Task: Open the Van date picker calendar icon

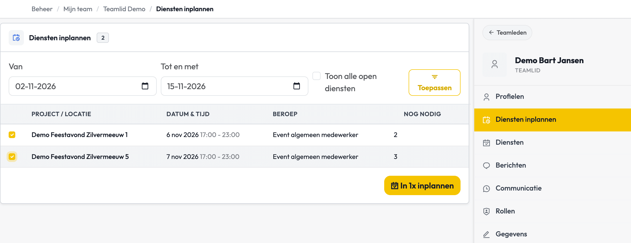Action: 145,86
